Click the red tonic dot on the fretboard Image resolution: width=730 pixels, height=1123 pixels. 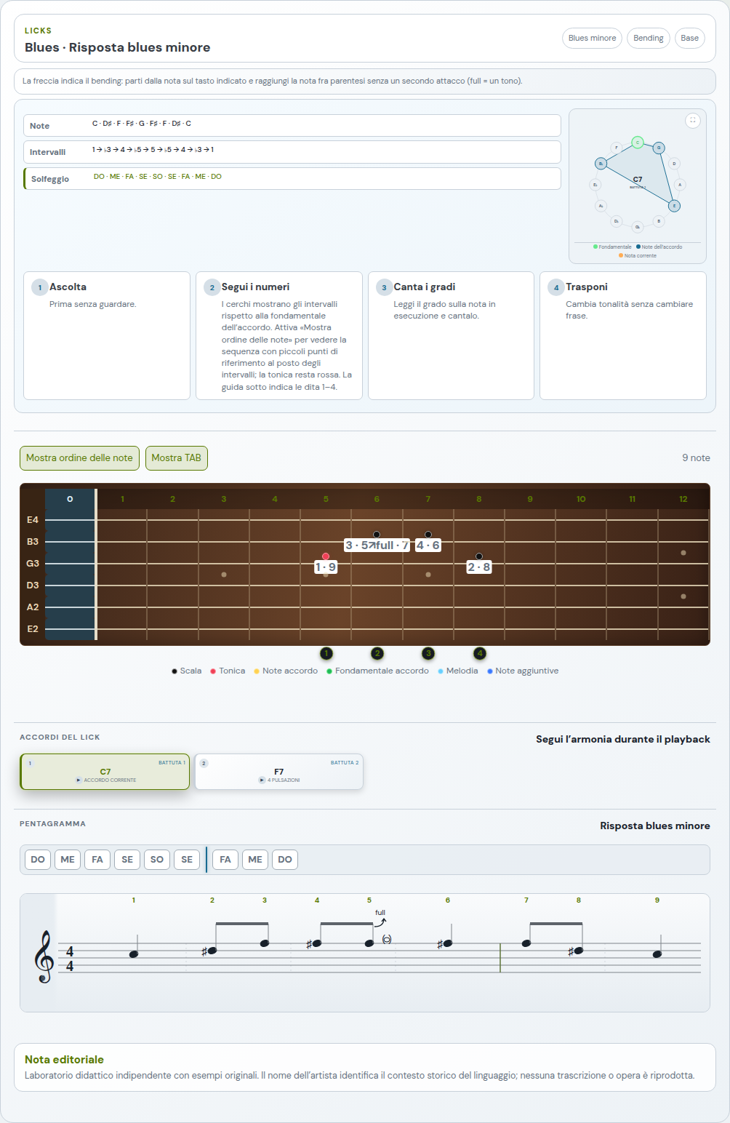pyautogui.click(x=326, y=556)
